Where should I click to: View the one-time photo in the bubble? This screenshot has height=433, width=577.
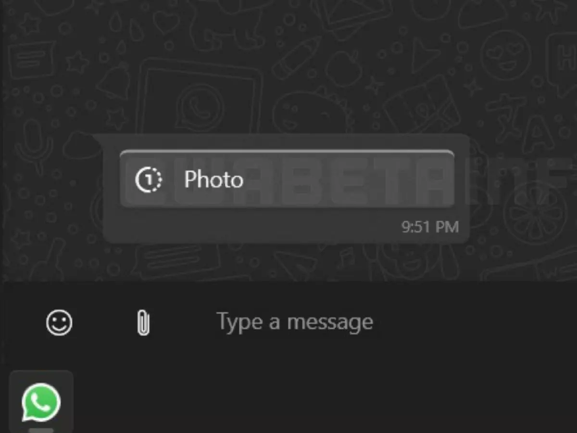click(x=287, y=178)
